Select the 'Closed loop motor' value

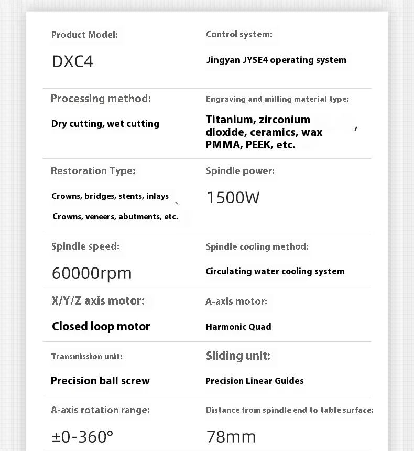tap(101, 326)
